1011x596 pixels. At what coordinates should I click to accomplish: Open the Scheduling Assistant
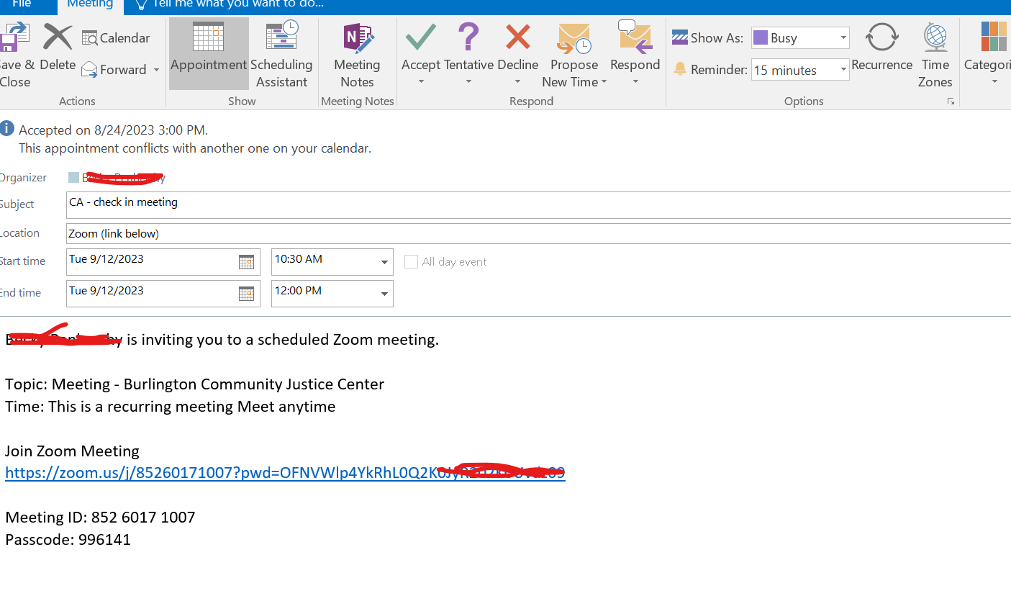click(x=281, y=55)
